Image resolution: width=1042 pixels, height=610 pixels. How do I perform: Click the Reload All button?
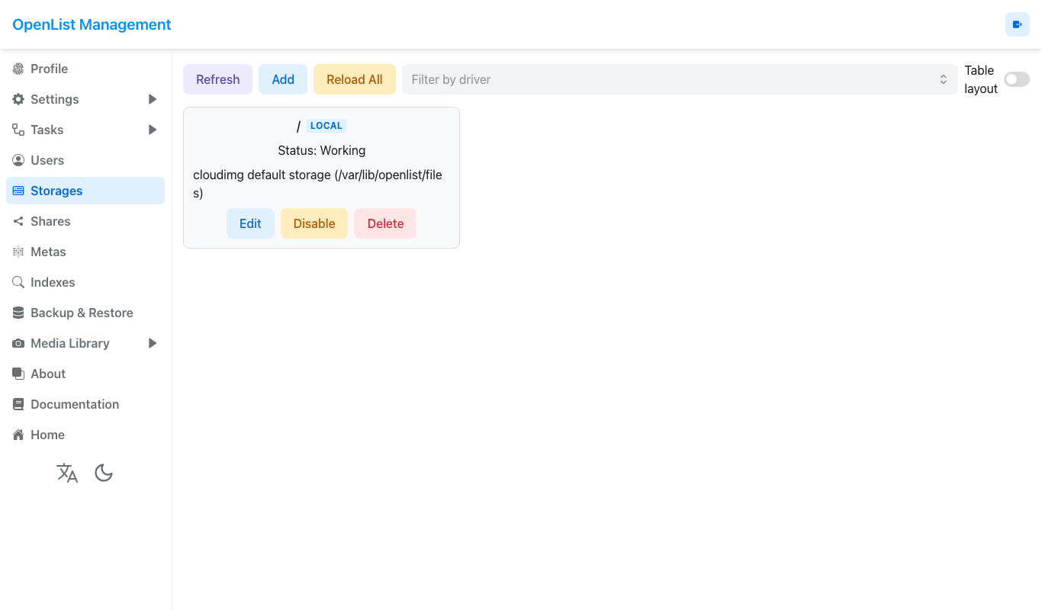[355, 79]
